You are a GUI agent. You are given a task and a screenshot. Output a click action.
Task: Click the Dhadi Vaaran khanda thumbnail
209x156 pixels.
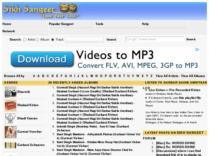click(x=11, y=119)
